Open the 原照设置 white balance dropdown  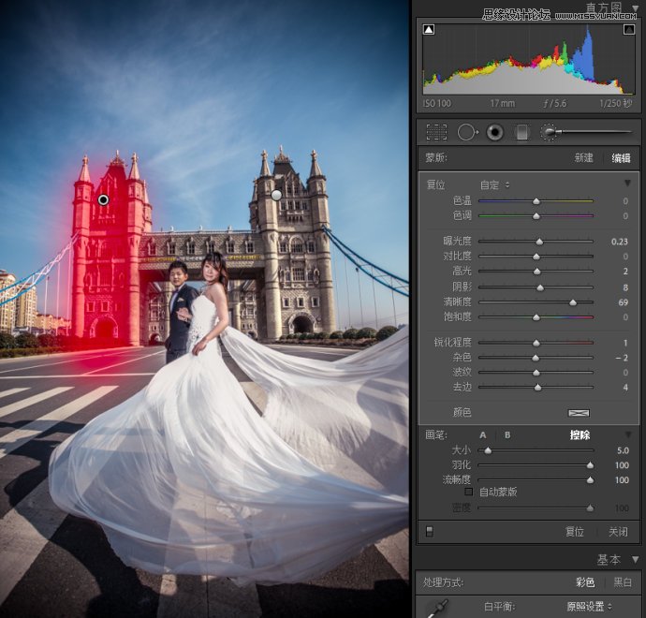[587, 607]
